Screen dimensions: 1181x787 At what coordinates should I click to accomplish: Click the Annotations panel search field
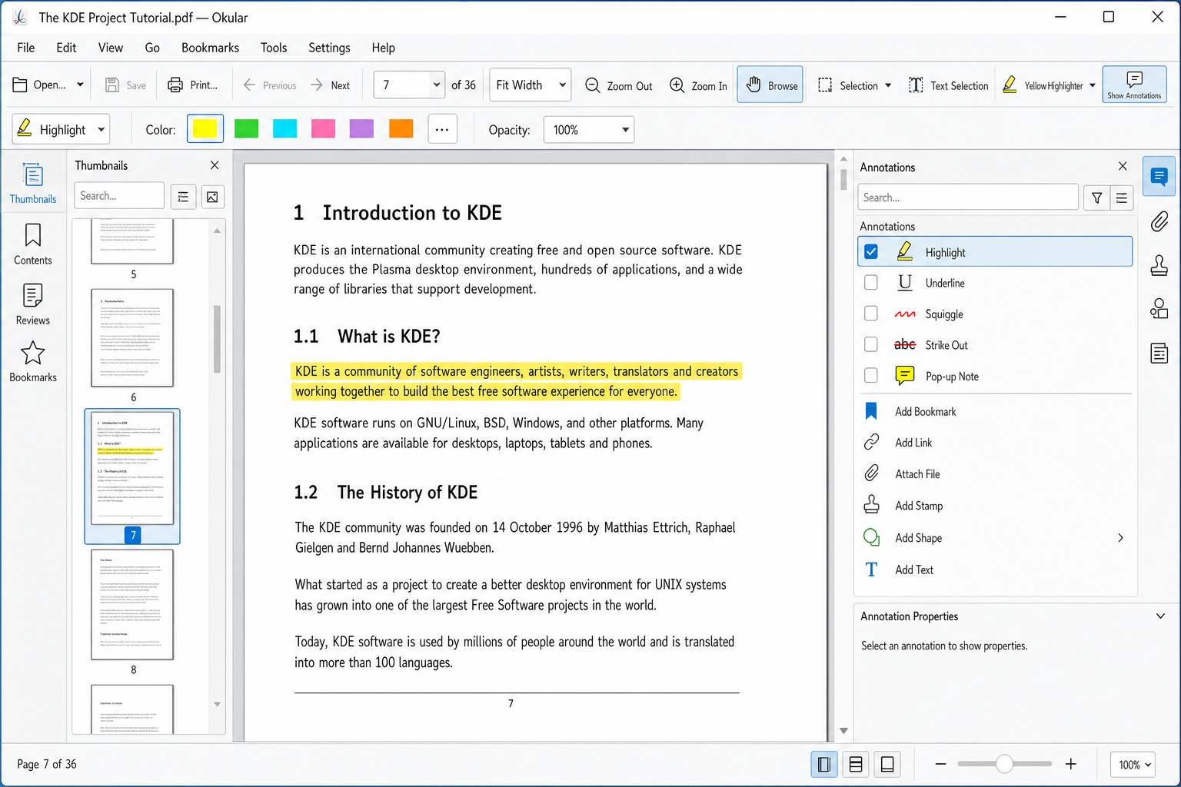pyautogui.click(x=968, y=198)
